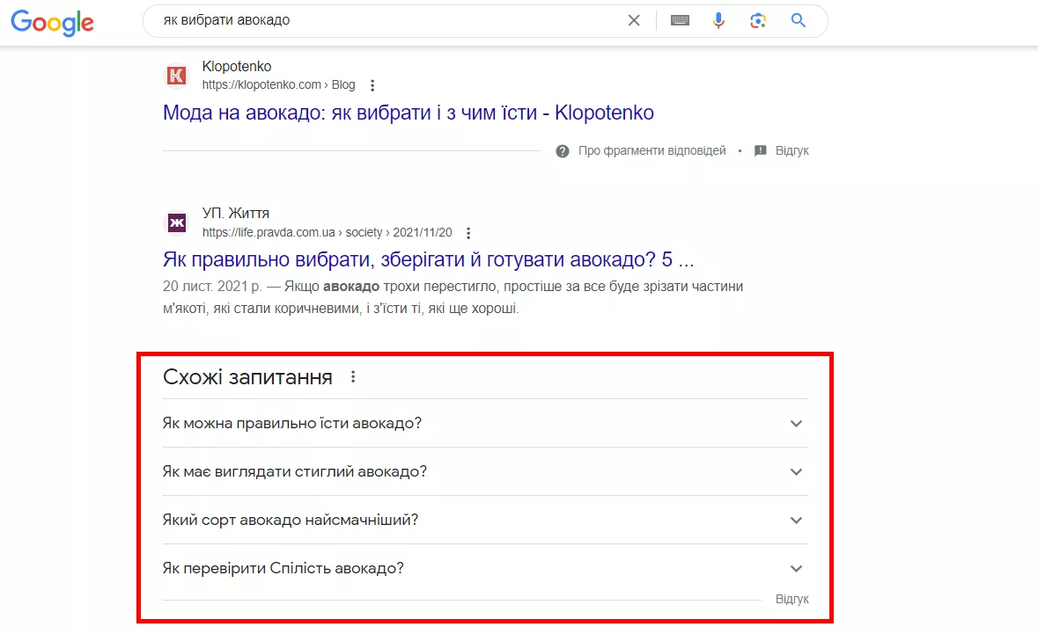
Task: Expand question Як має виглядати стиглий авокадо?
Action: coord(485,471)
